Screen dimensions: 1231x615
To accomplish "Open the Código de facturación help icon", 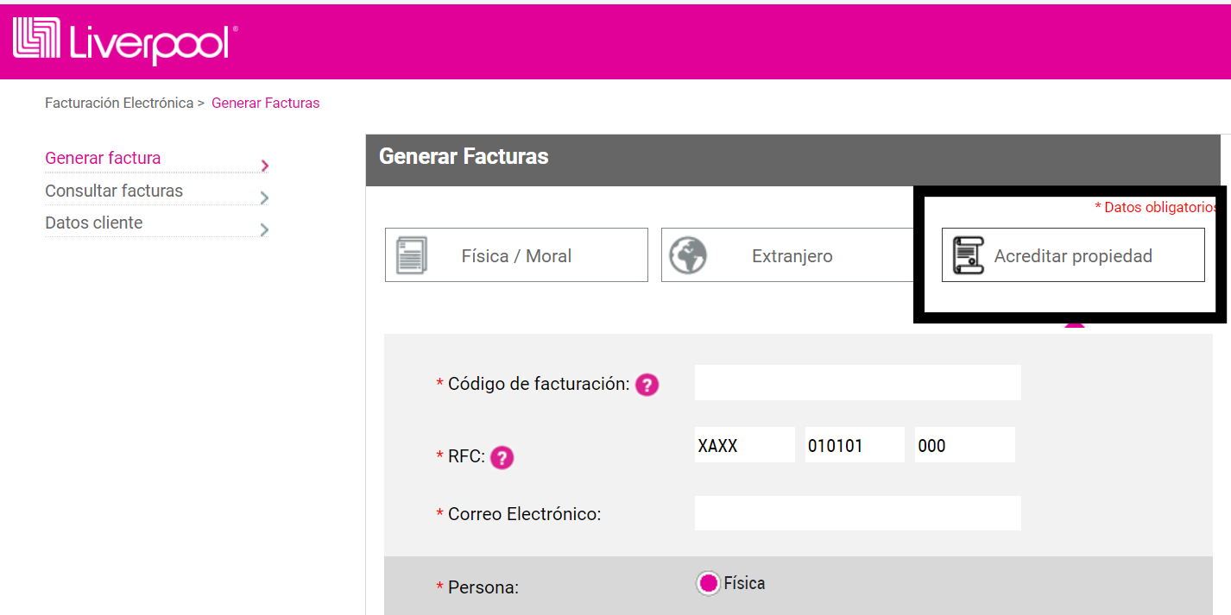I will pyautogui.click(x=647, y=385).
